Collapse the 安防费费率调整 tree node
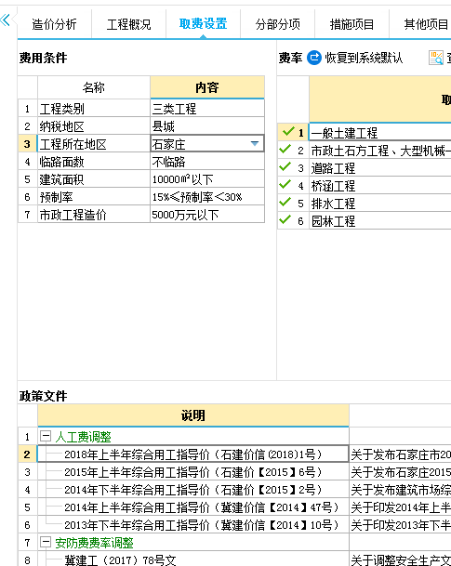 point(46,542)
